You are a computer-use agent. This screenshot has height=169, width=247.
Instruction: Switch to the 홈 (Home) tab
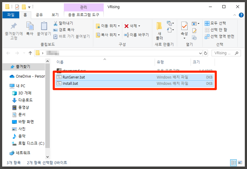pyautogui.click(x=25, y=15)
